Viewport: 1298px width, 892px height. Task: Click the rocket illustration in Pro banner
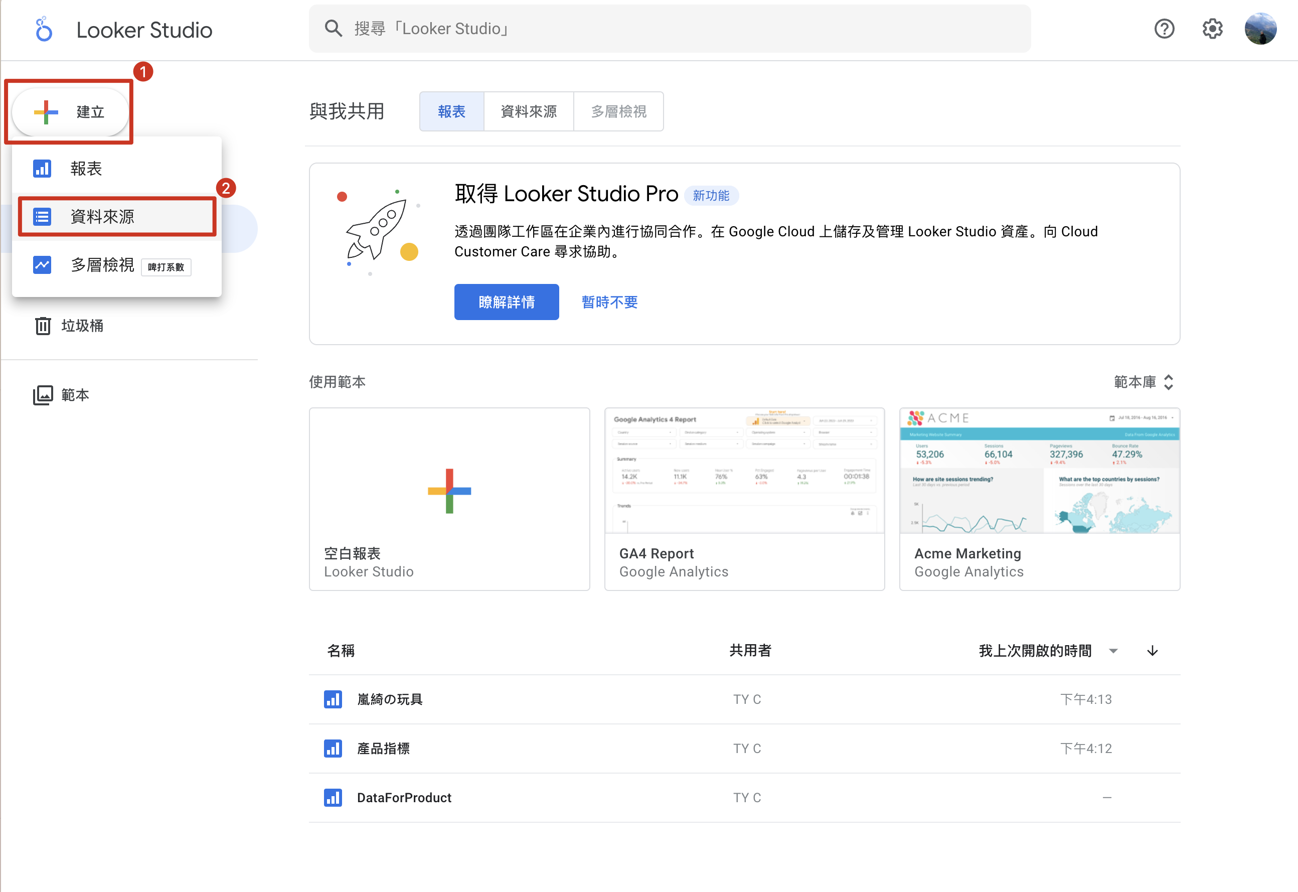click(379, 231)
